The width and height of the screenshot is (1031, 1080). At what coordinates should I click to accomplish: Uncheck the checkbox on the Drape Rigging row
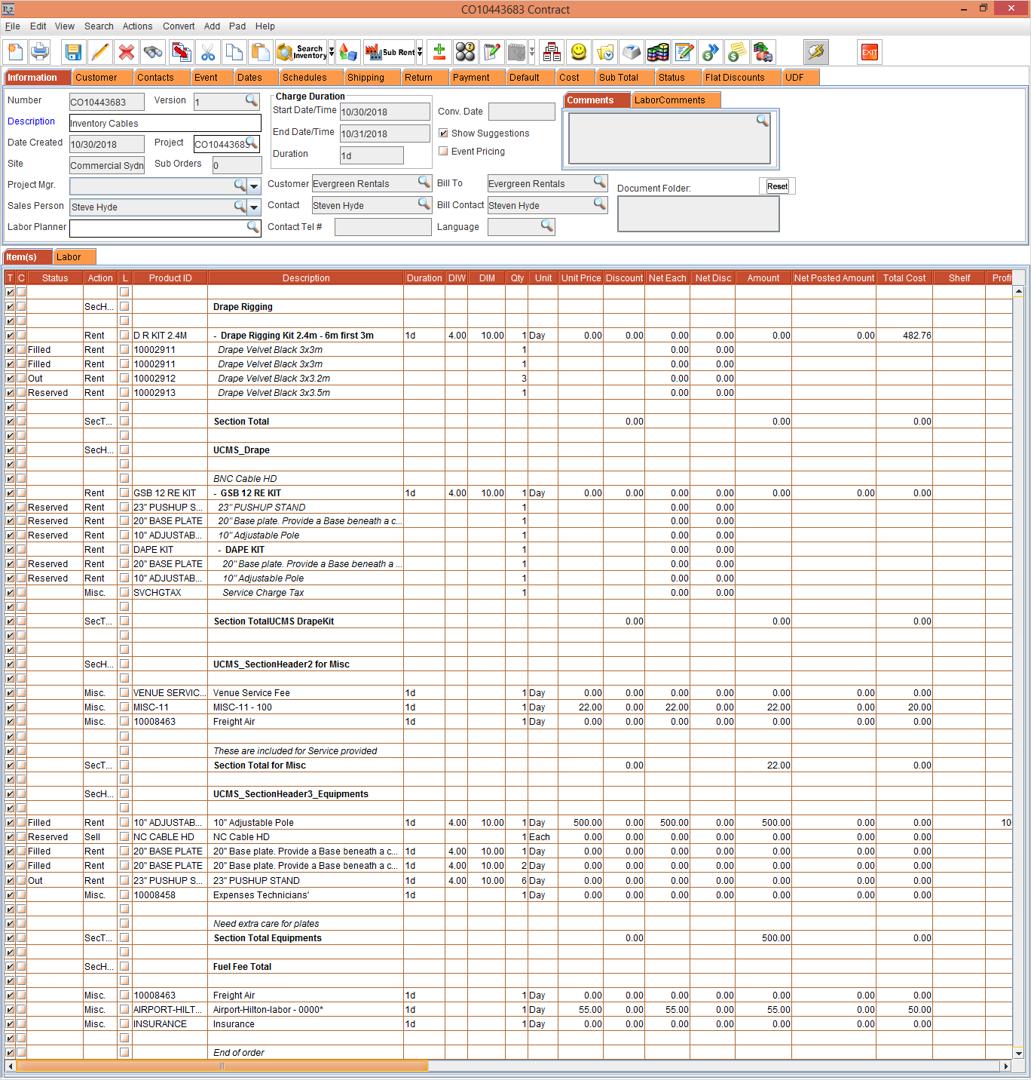click(10, 306)
